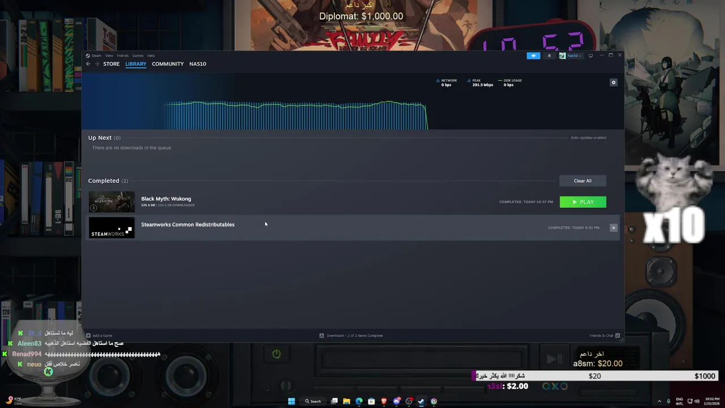Viewport: 725px width, 408px height.
Task: Open the Steam menu in title bar
Action: pyautogui.click(x=96, y=56)
